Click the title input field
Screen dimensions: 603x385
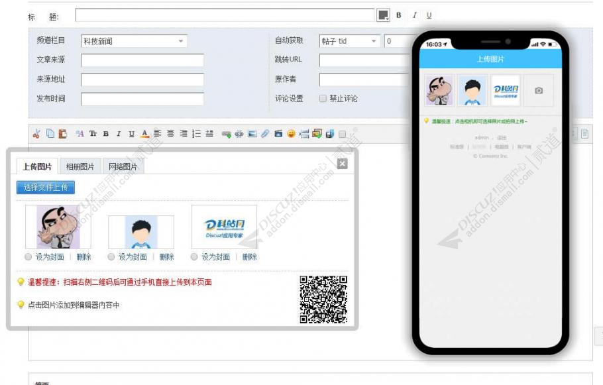(225, 15)
